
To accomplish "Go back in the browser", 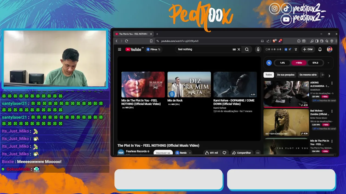I will coord(117,41).
